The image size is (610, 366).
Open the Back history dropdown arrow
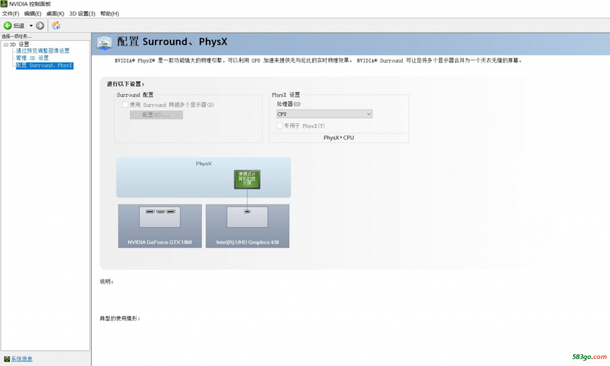[31, 26]
